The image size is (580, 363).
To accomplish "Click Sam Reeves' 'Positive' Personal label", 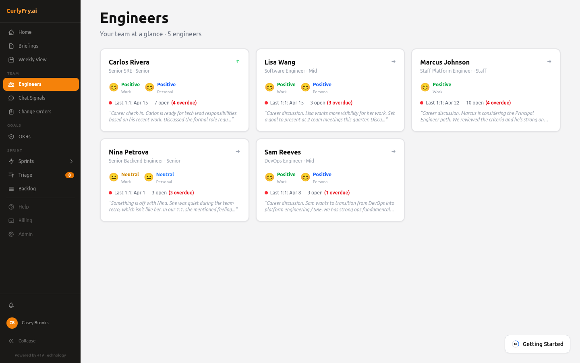I will (322, 175).
